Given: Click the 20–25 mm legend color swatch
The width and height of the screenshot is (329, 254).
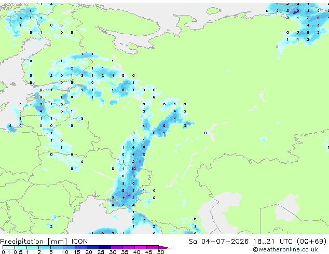Looking at the screenshot, I should pos(93,247).
